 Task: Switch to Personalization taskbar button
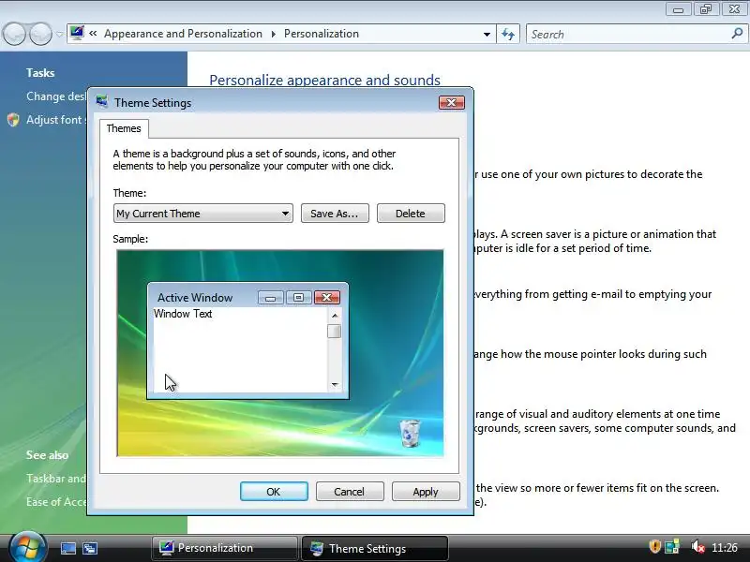pos(225,548)
